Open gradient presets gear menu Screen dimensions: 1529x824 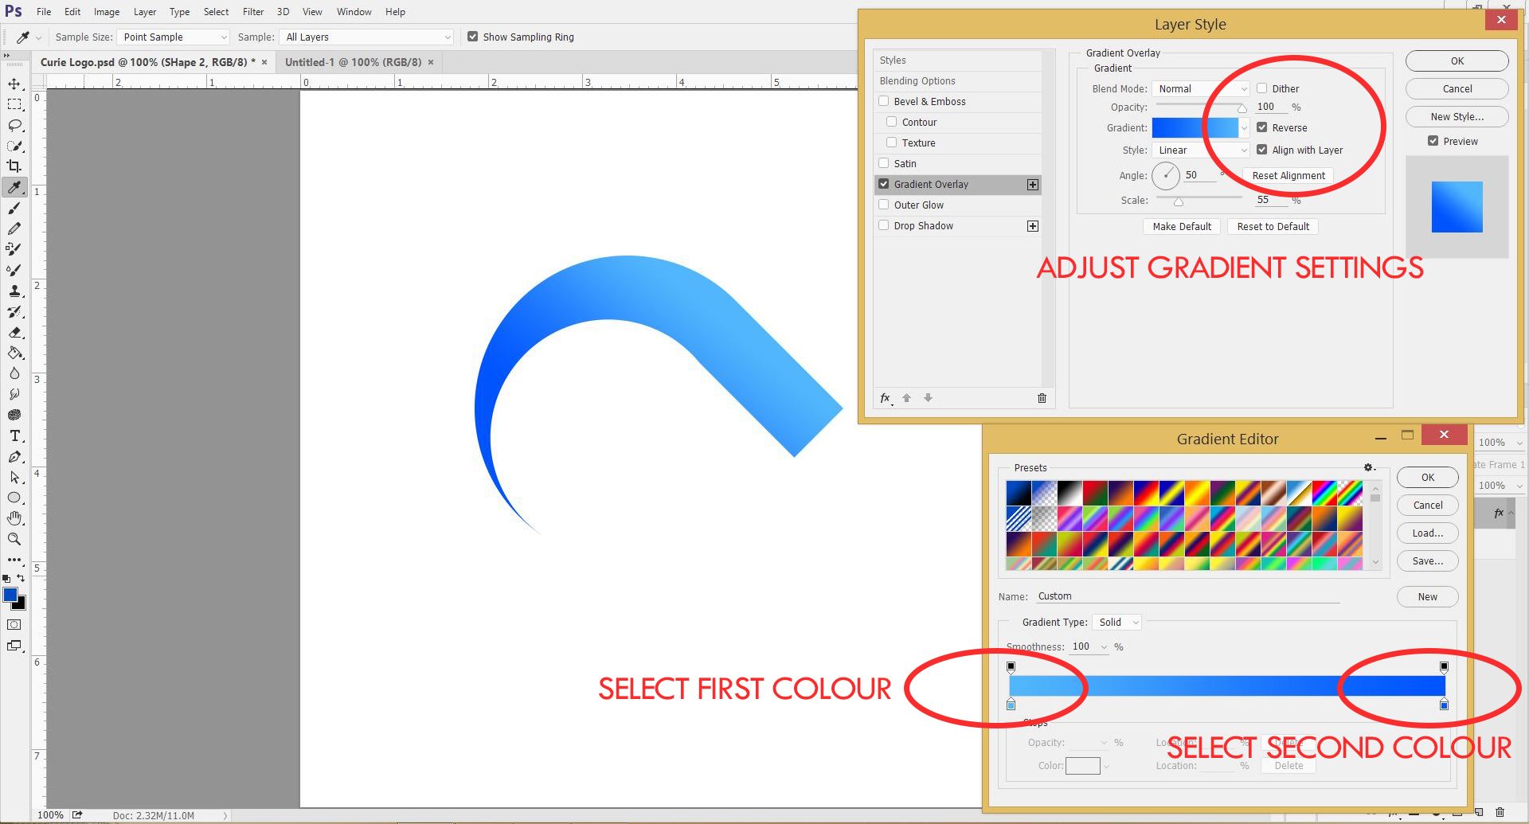click(x=1369, y=468)
